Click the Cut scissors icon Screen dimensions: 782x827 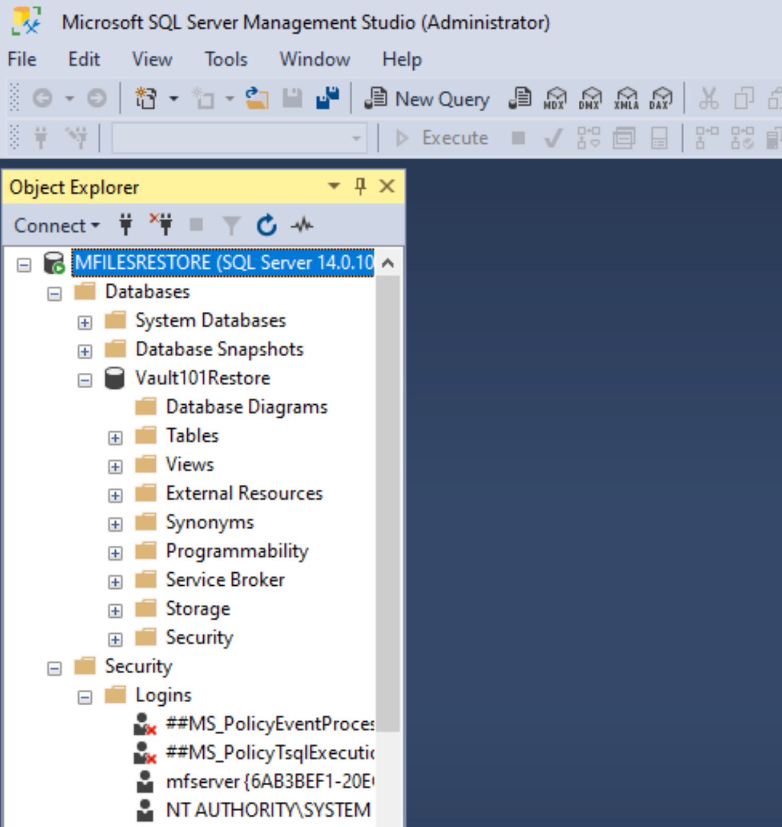coord(709,98)
